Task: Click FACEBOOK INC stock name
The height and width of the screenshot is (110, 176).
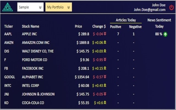Action: click(33, 68)
